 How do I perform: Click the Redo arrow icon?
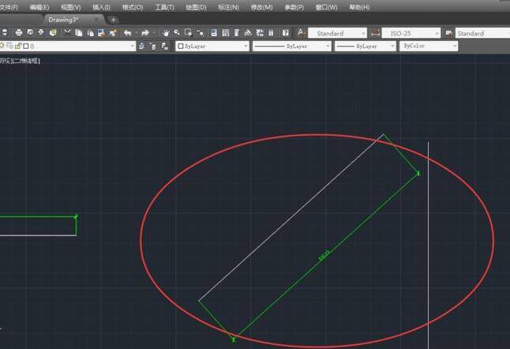coord(145,33)
